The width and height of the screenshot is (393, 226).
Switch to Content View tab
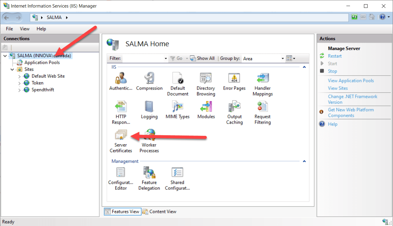pyautogui.click(x=159, y=211)
